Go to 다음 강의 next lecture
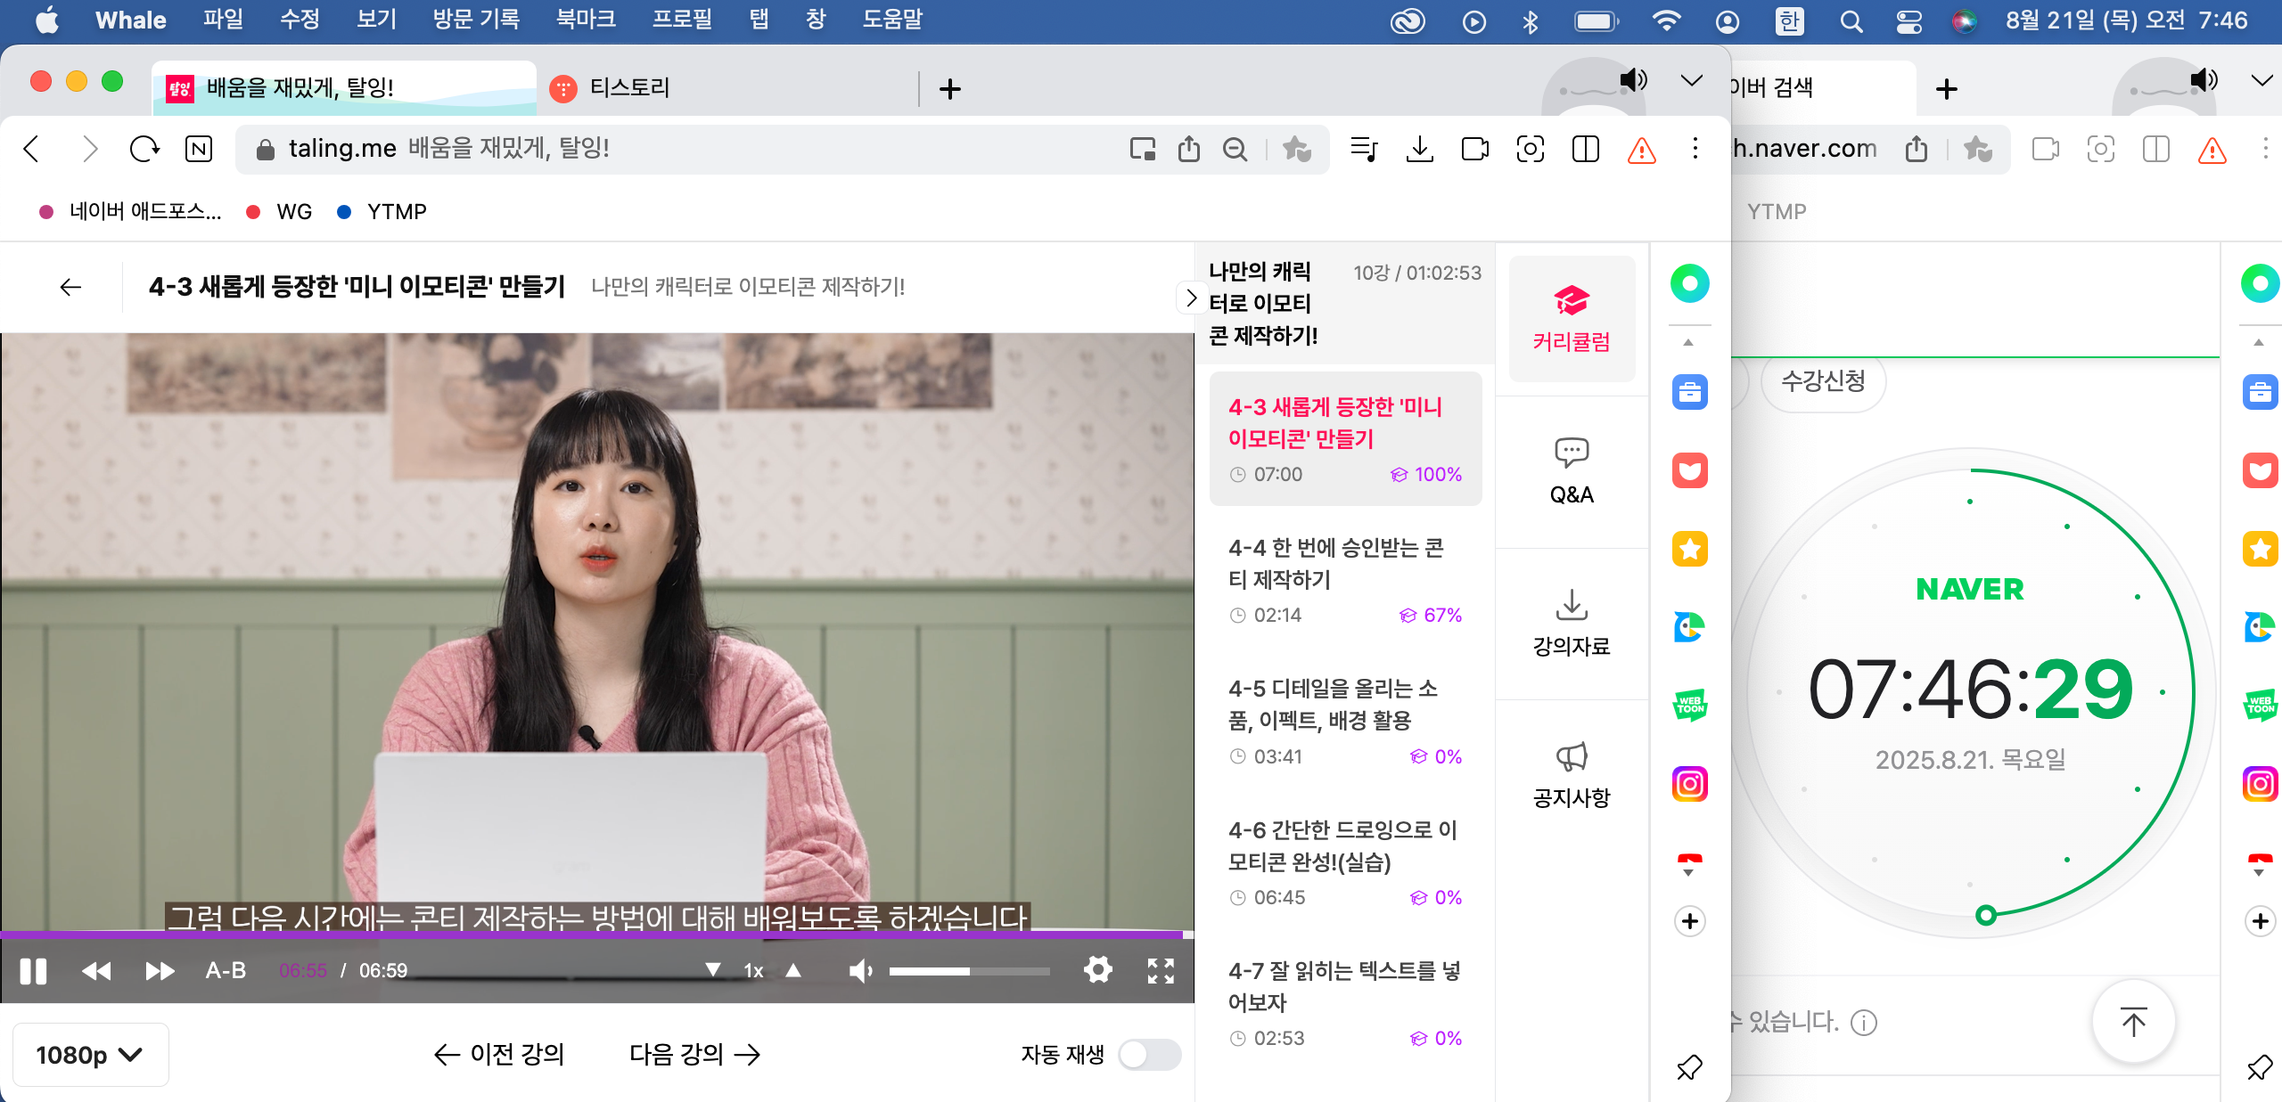2282x1102 pixels. (x=694, y=1055)
